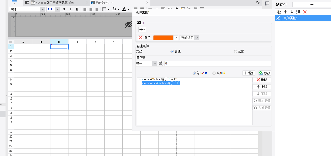The width and height of the screenshot is (331, 156).
Task: Remove the 颜色 attribute with red X
Action: point(140,38)
